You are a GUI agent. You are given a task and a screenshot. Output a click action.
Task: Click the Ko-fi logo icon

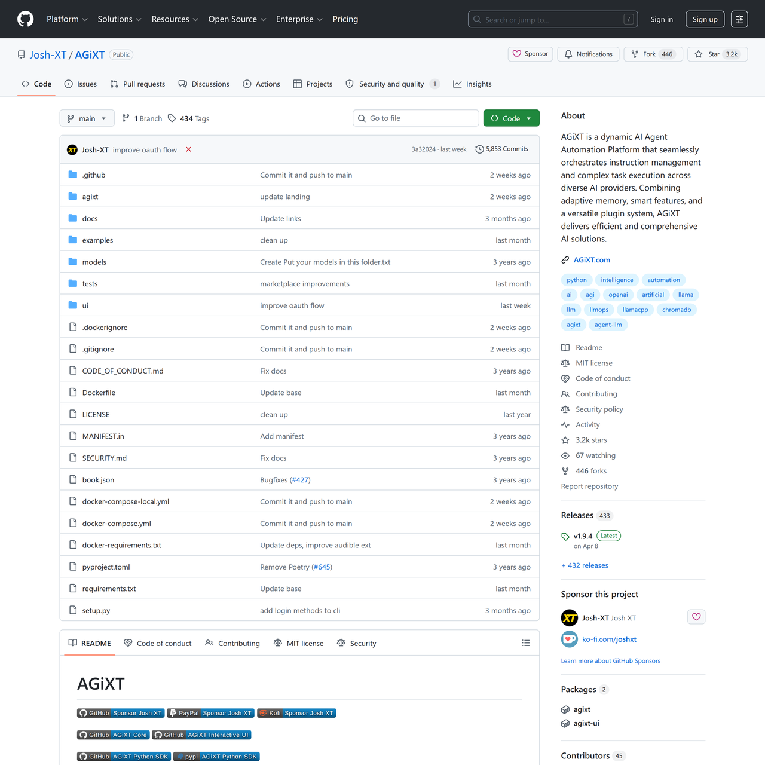pos(569,639)
